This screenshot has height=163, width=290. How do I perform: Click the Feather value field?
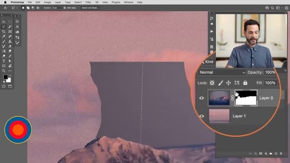57,8
